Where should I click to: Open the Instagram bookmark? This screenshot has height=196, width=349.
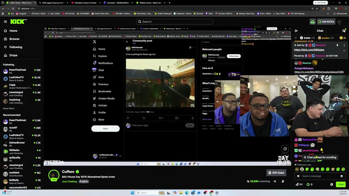click(x=21, y=13)
